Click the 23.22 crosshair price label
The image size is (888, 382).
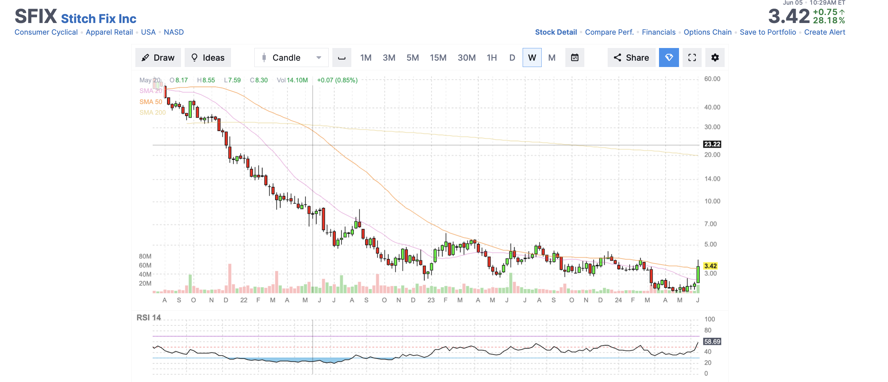(x=712, y=144)
